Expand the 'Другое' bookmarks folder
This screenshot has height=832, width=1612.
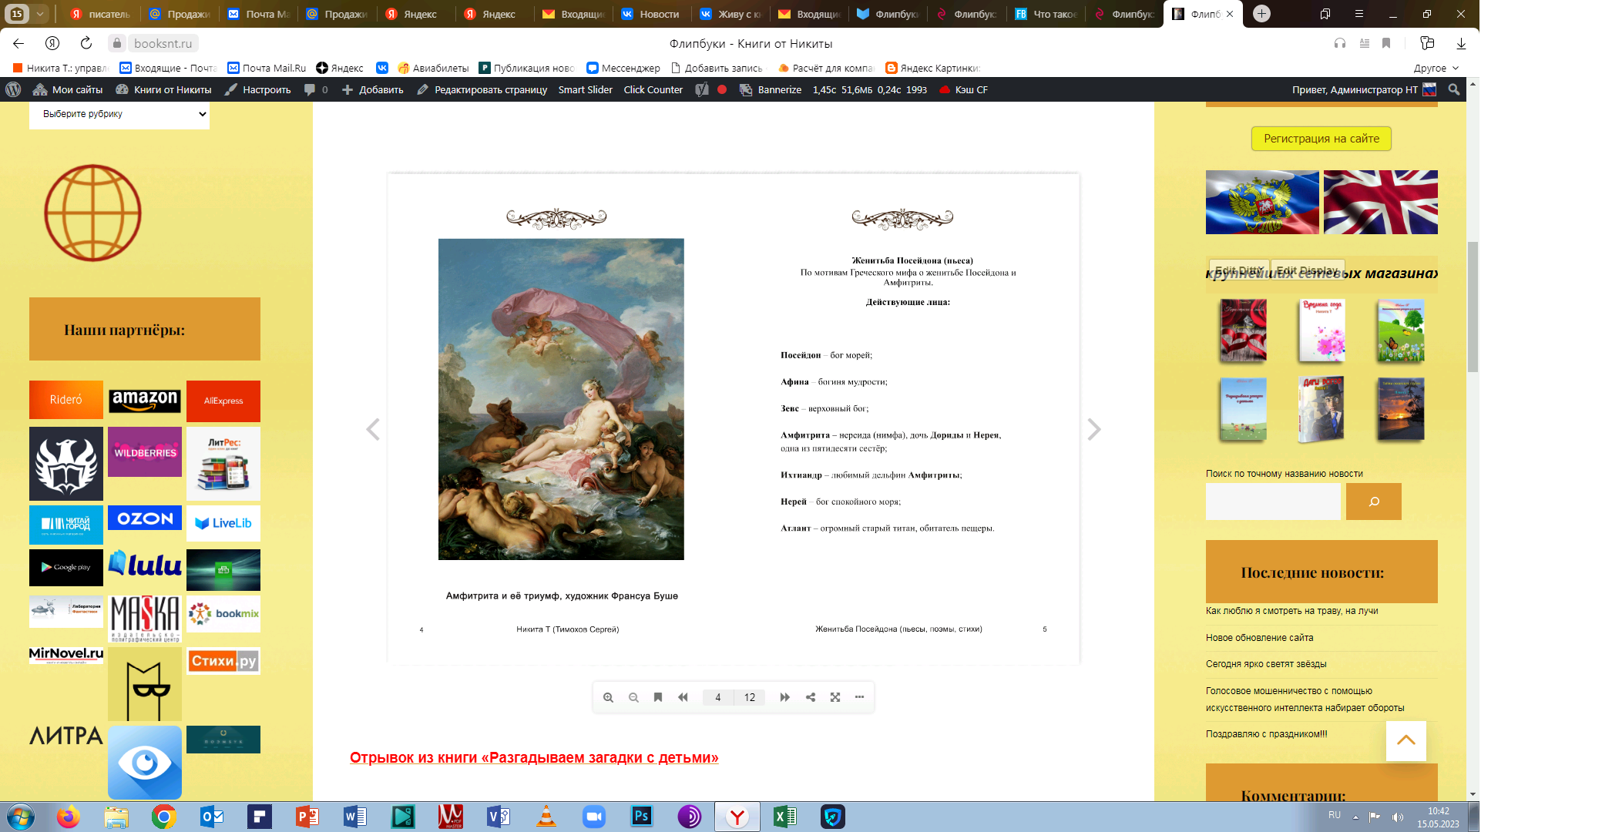(1436, 68)
